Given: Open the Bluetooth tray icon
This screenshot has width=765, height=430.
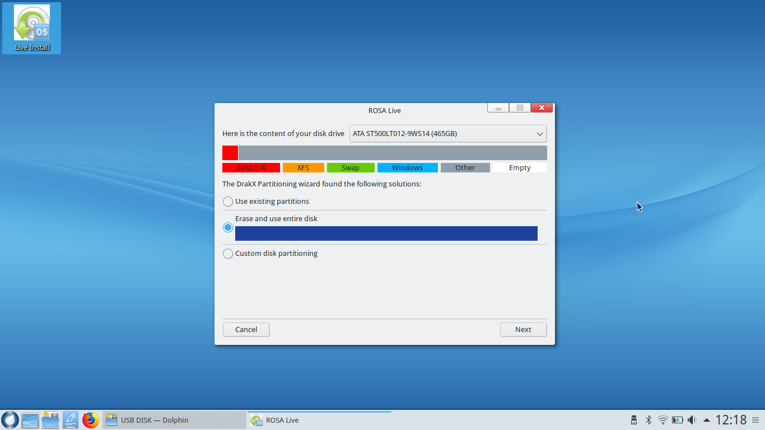Looking at the screenshot, I should (x=649, y=420).
